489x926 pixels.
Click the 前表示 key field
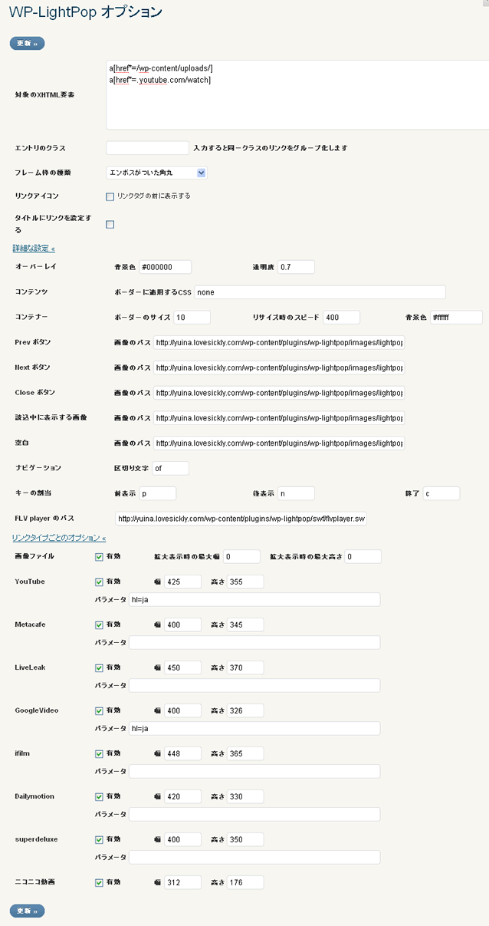(x=158, y=493)
